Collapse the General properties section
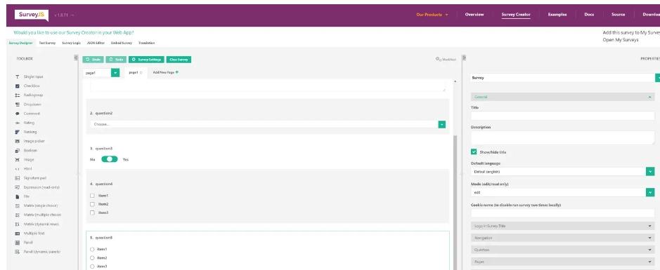The image size is (660, 270). point(563,97)
